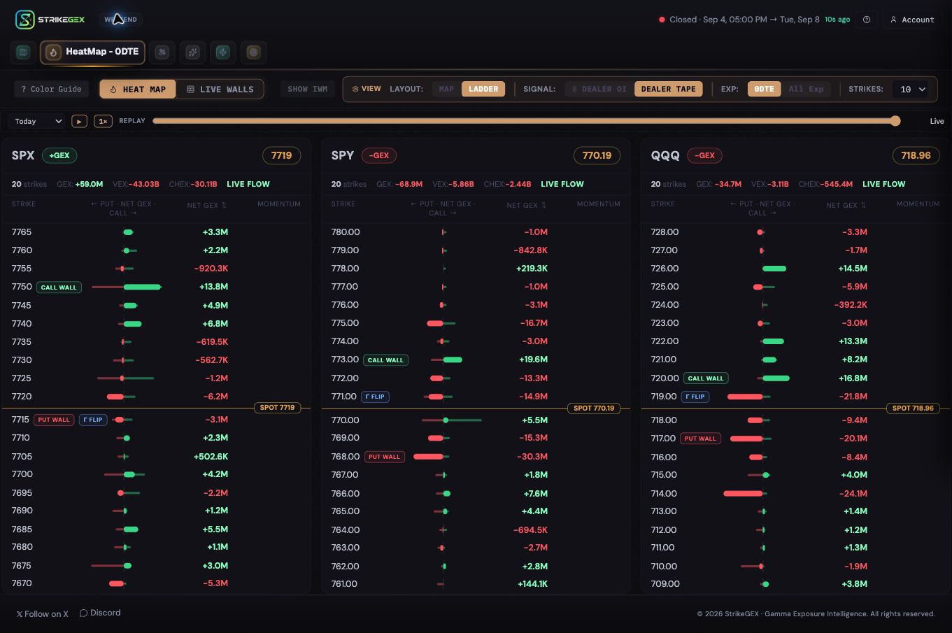The height and width of the screenshot is (633, 952).
Task: Click the PUT WALL badge at SPX 7715
Action: 54,420
